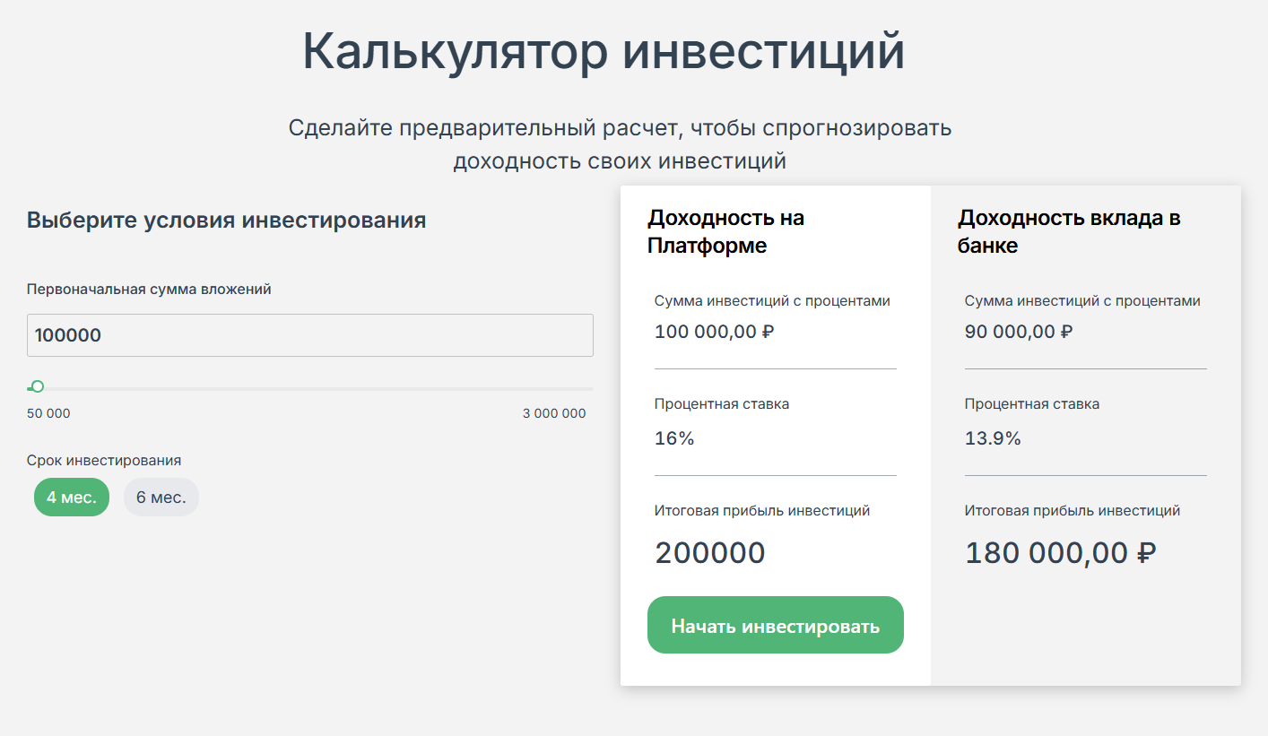Switch investment term to 6 мес.

tap(161, 498)
